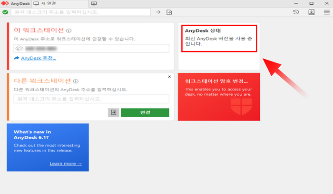333x194 pixels.
Task: Click the info icon beside 이 워크스테이션
Action: 69,31
